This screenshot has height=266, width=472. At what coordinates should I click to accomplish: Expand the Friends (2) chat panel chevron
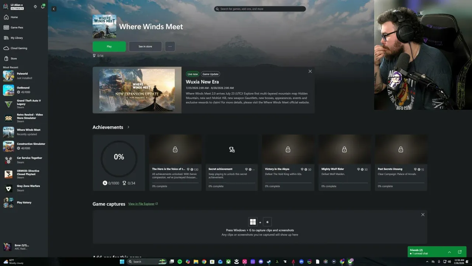tap(450, 252)
